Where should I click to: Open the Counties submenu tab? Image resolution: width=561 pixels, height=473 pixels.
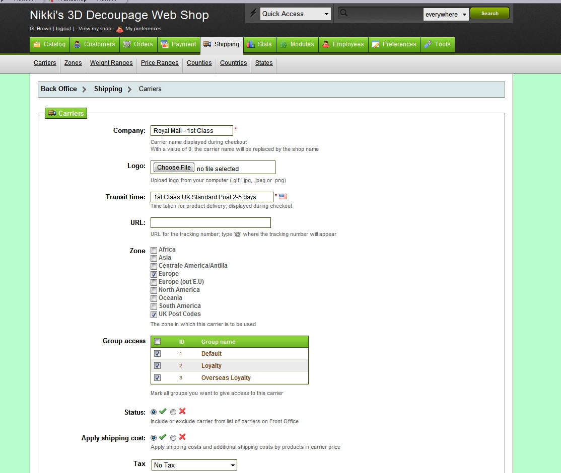(199, 63)
